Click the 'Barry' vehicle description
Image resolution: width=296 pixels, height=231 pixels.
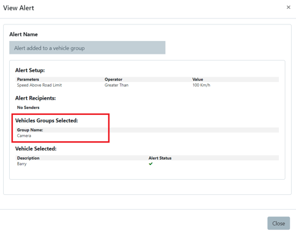pyautogui.click(x=22, y=164)
